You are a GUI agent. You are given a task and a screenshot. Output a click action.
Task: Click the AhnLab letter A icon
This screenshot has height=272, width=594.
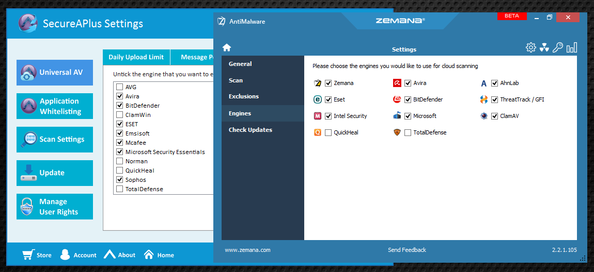(x=484, y=83)
